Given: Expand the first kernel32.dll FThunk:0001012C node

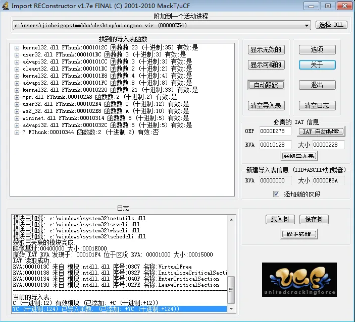Looking at the screenshot, I should point(17,47).
